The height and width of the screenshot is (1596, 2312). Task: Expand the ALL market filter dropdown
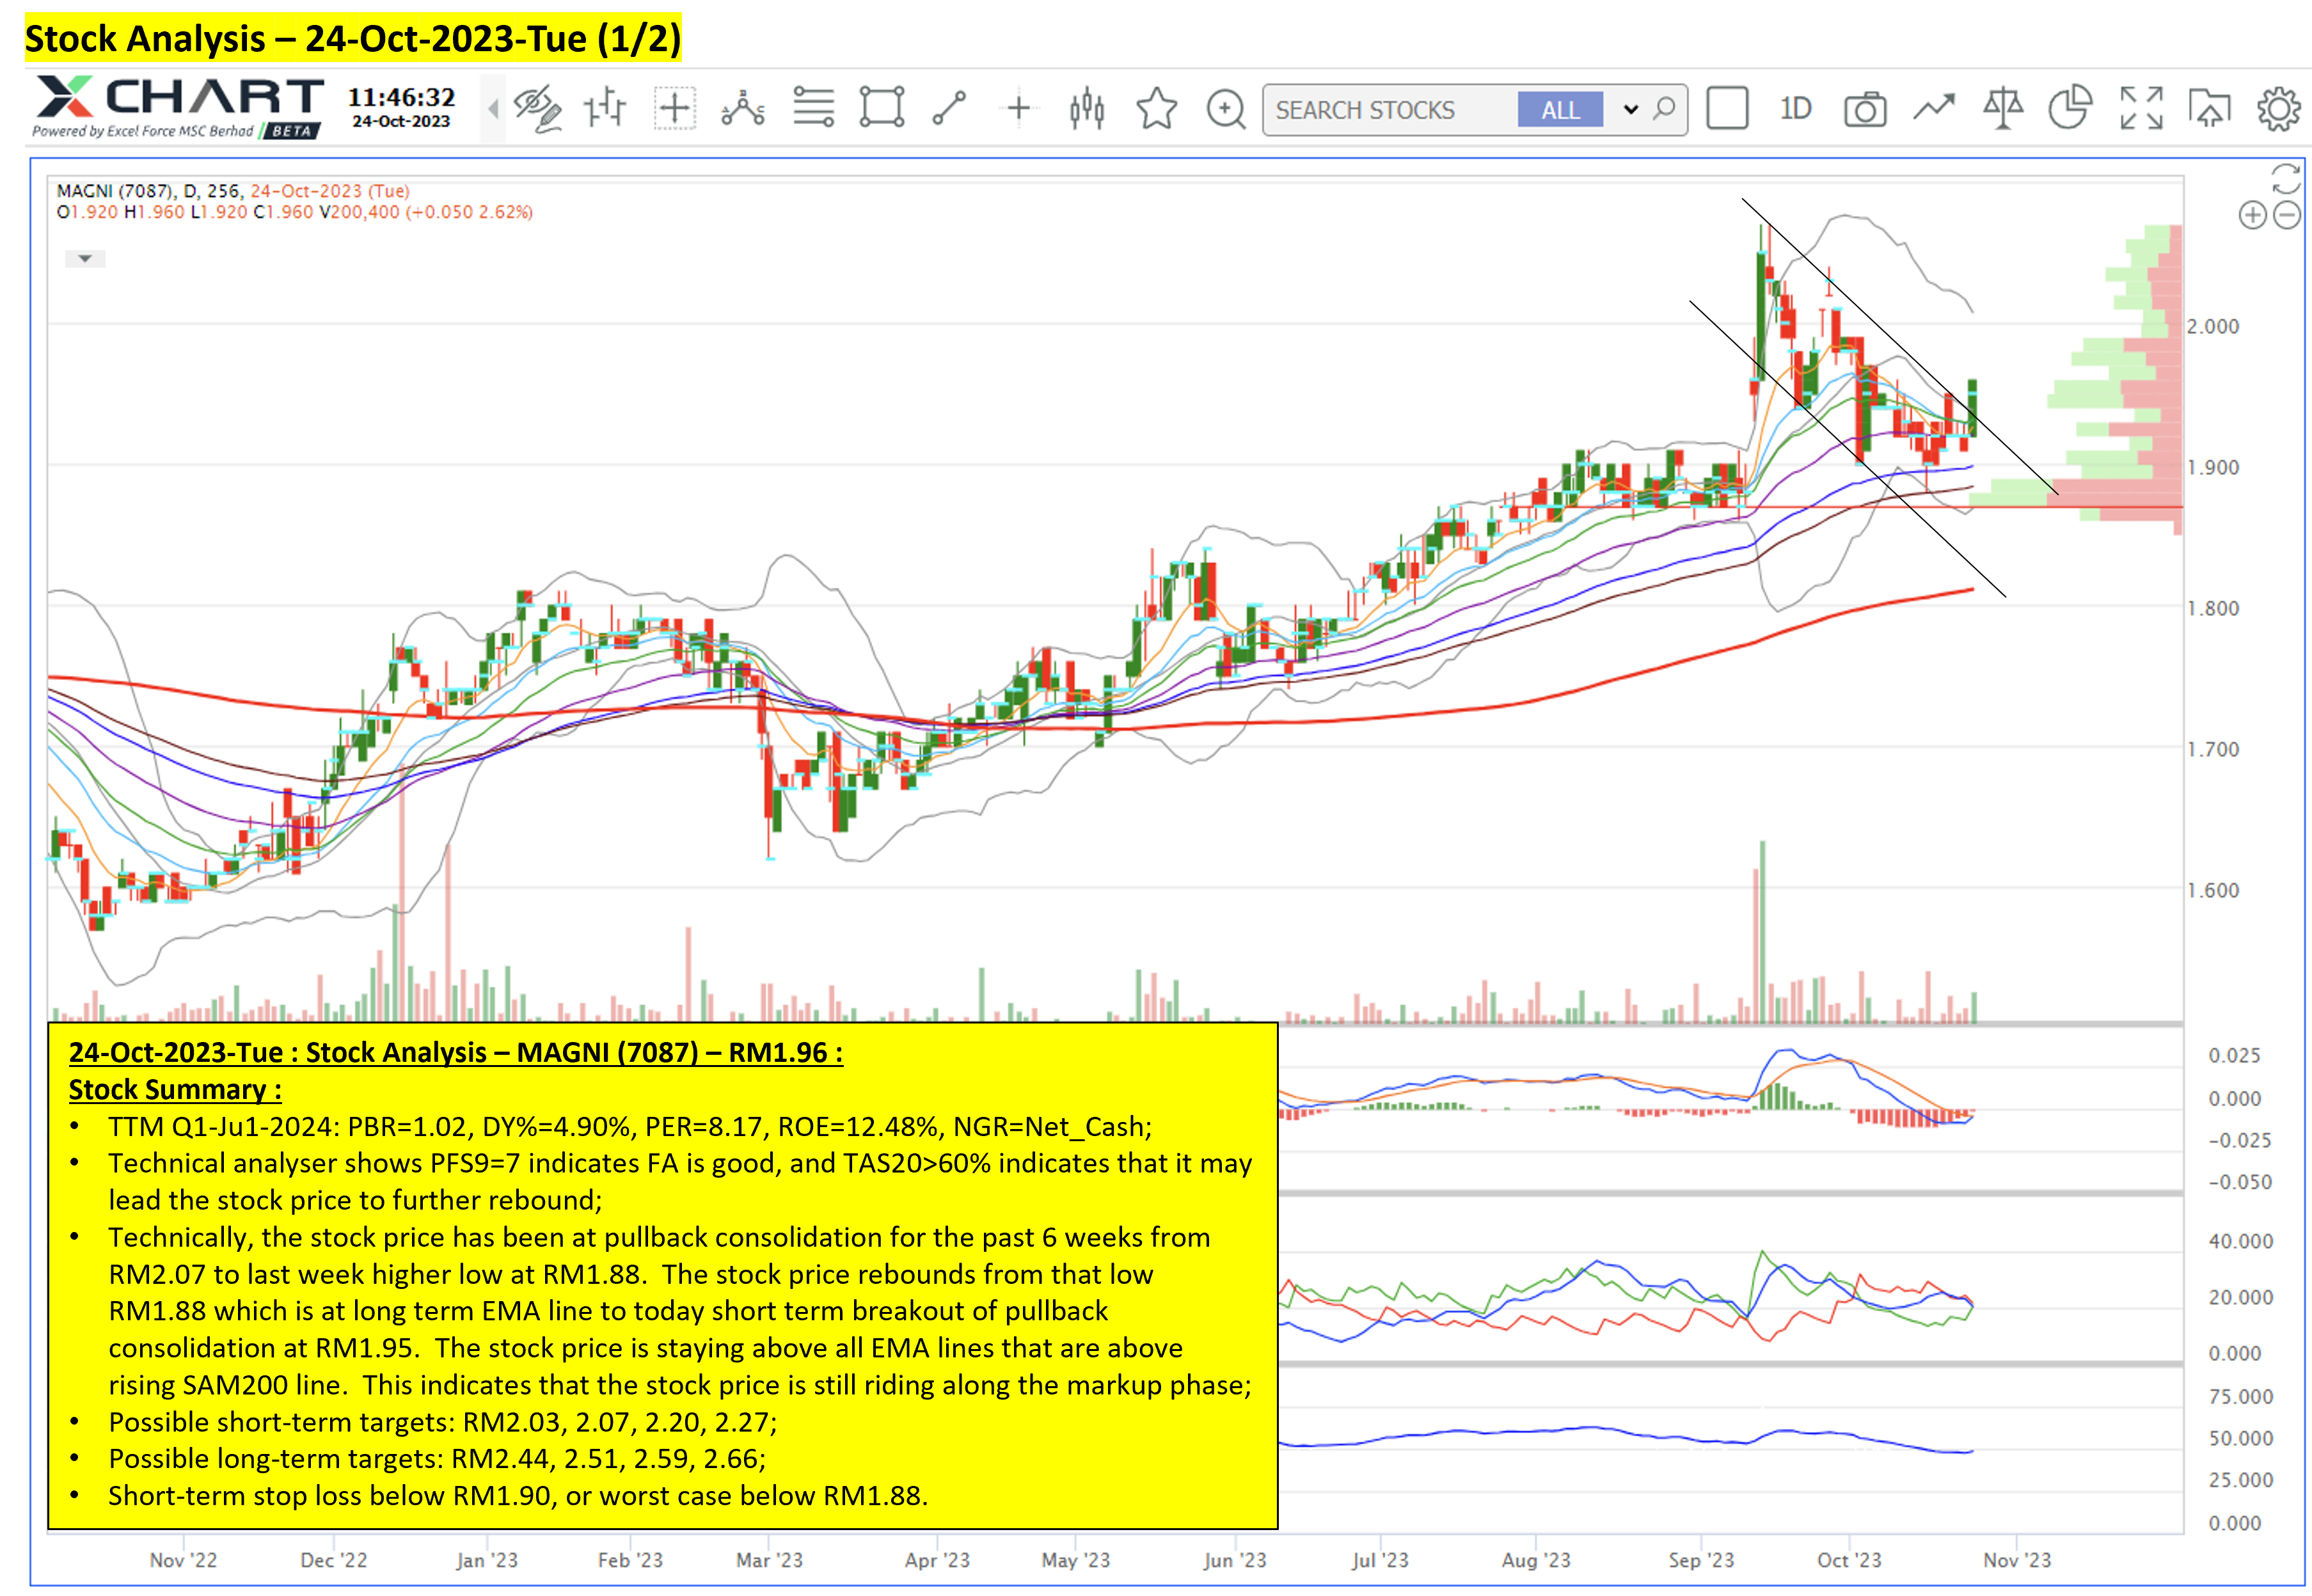tap(1631, 109)
